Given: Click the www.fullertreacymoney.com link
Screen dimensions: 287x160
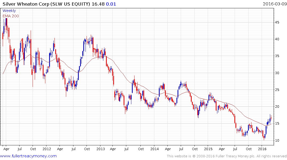Looking at the screenshot, I should (28, 156).
